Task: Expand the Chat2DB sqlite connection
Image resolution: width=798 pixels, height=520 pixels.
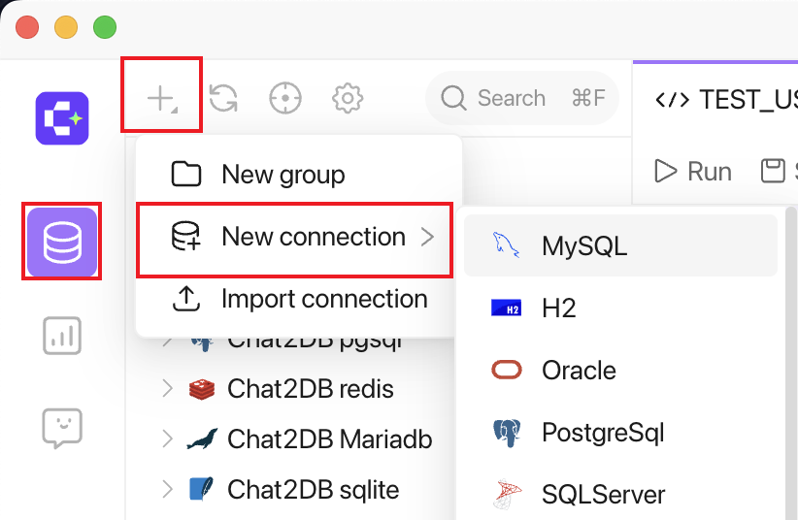Action: [x=167, y=489]
